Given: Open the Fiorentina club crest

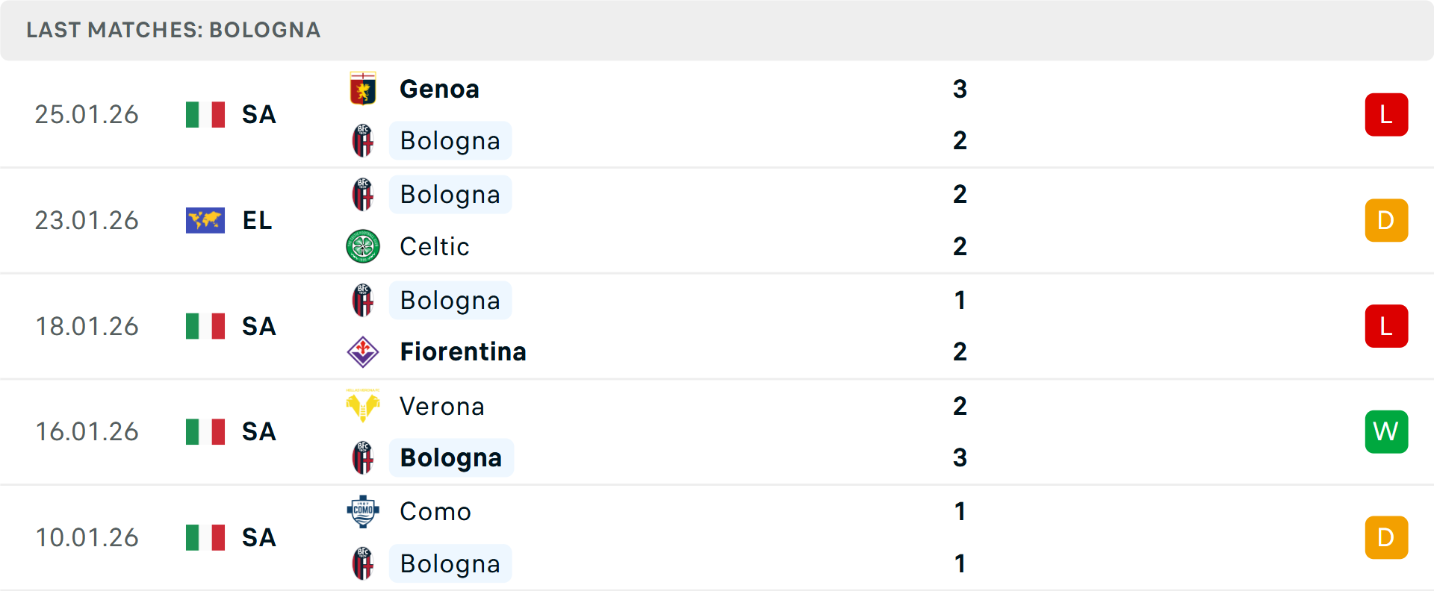Looking at the screenshot, I should [x=362, y=351].
